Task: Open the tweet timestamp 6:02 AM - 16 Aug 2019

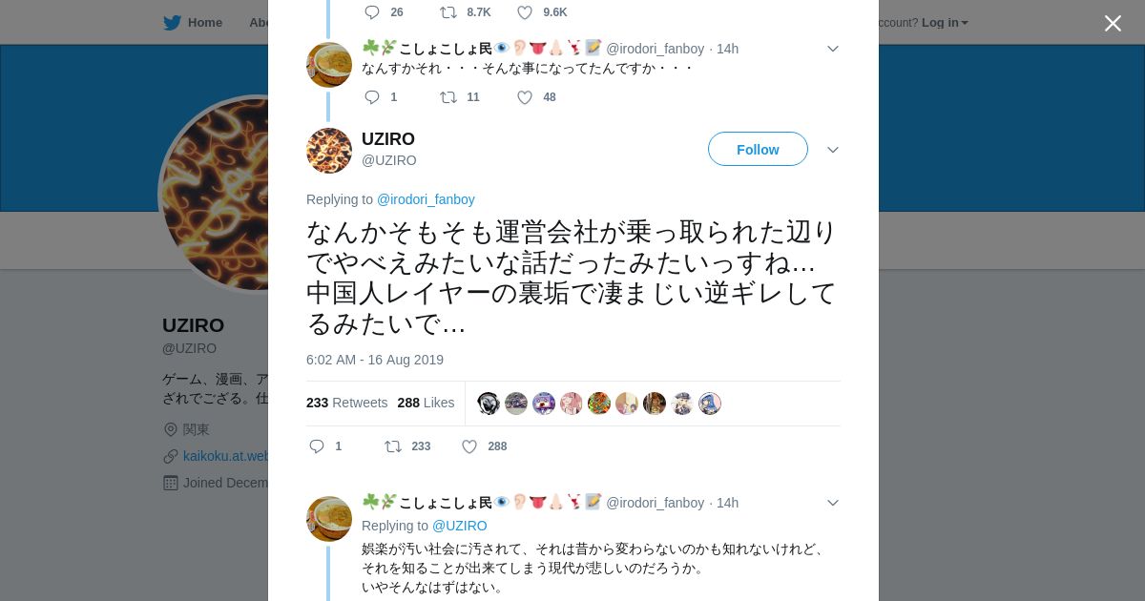Action: [375, 360]
